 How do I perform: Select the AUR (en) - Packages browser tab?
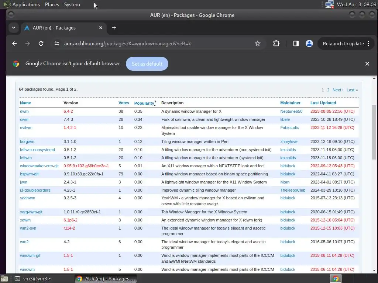click(x=63, y=28)
